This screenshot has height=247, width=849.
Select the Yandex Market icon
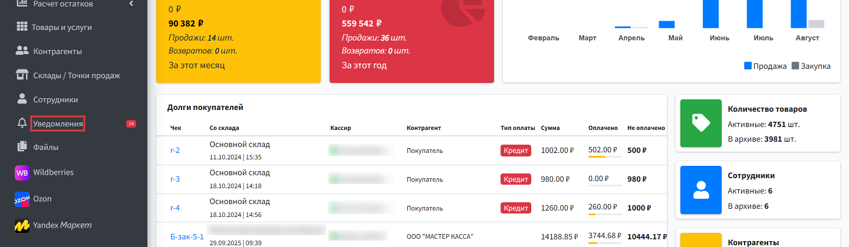pyautogui.click(x=22, y=225)
